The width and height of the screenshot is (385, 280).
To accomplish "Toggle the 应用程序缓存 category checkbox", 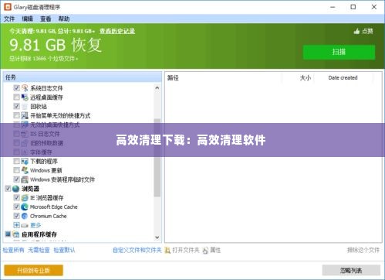I will [8, 234].
